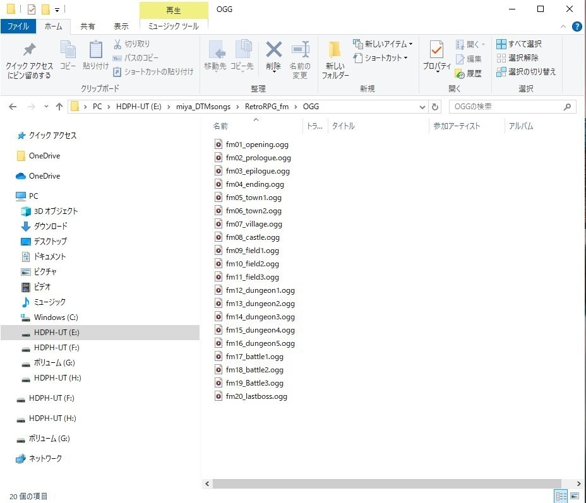Open the address bar history dropdown
586x503 pixels.
point(422,106)
